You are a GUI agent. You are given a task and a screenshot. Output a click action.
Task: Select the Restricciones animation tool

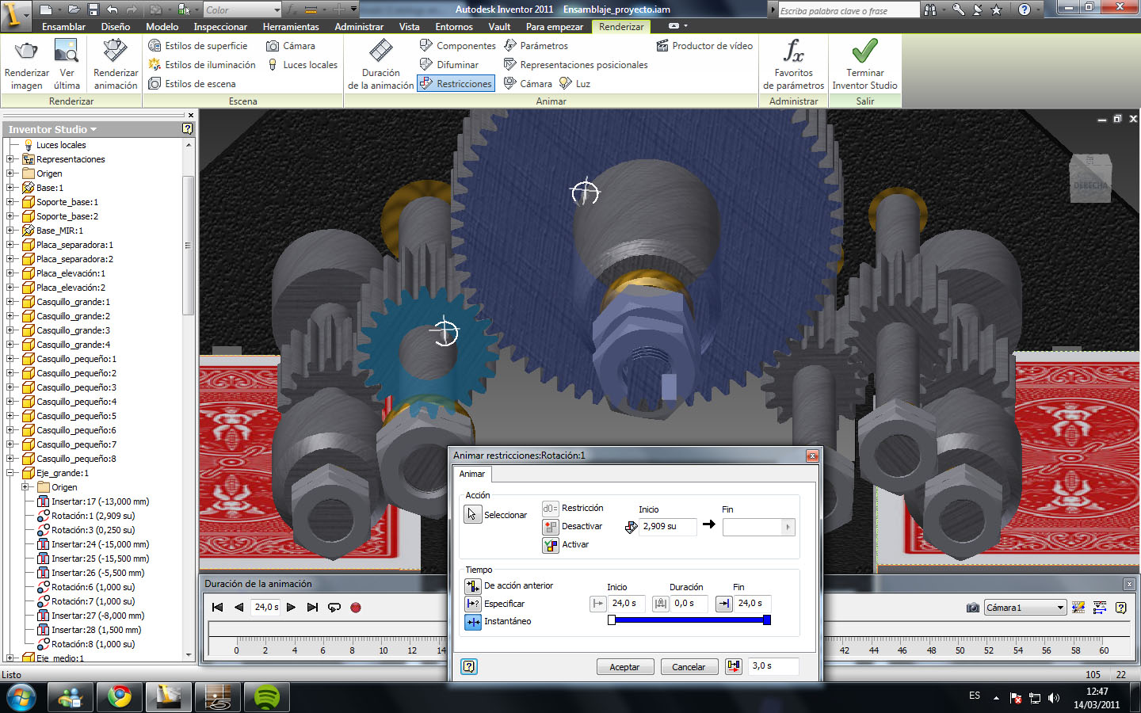[x=456, y=84]
